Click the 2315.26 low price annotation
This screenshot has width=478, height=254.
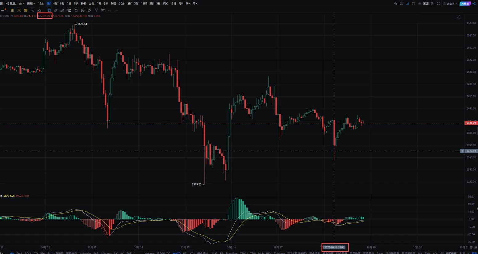coord(197,184)
